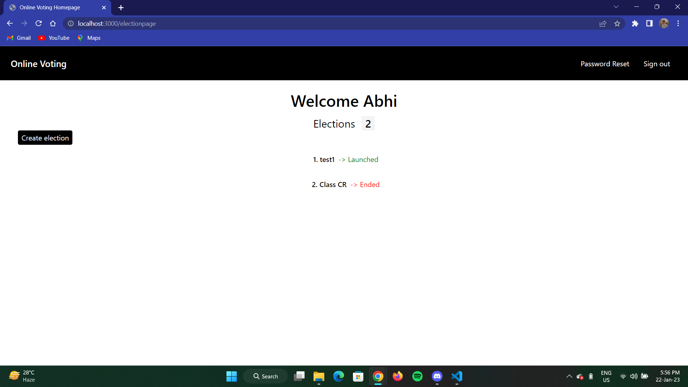This screenshot has height=387, width=688.
Task: Open the Gmail bookmark
Action: 18,38
